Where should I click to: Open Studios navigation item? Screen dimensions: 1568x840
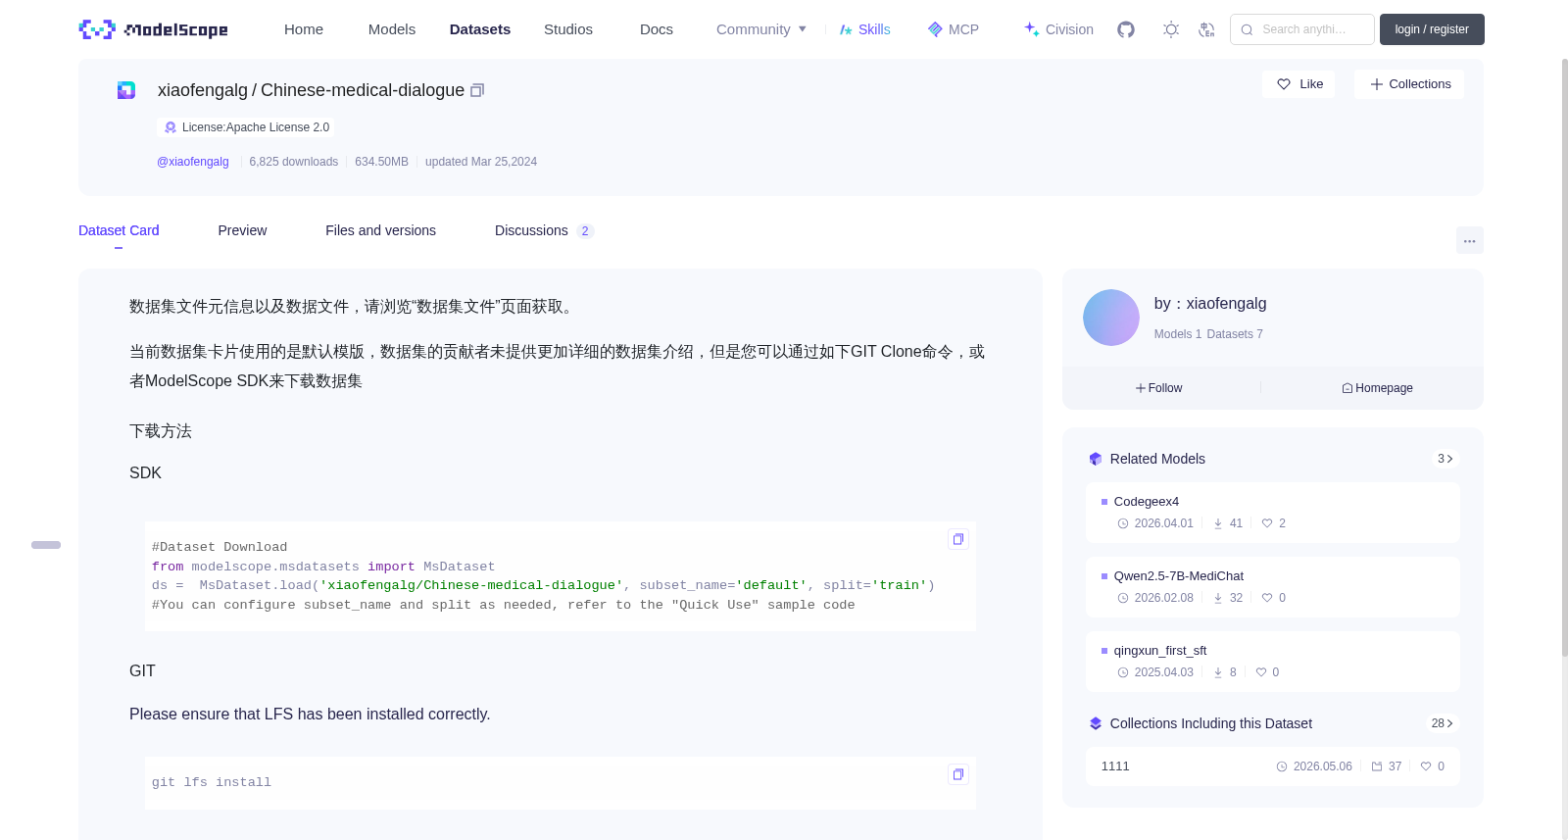(x=568, y=29)
